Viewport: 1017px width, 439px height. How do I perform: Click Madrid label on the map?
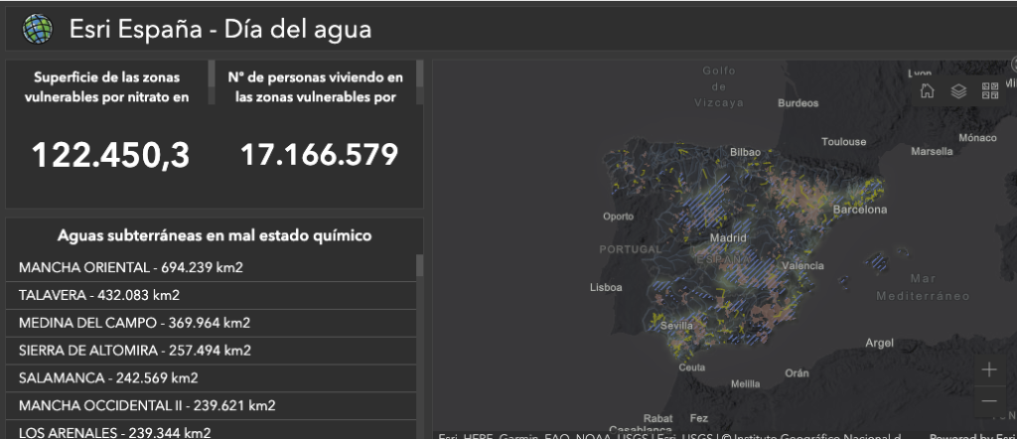(728, 238)
